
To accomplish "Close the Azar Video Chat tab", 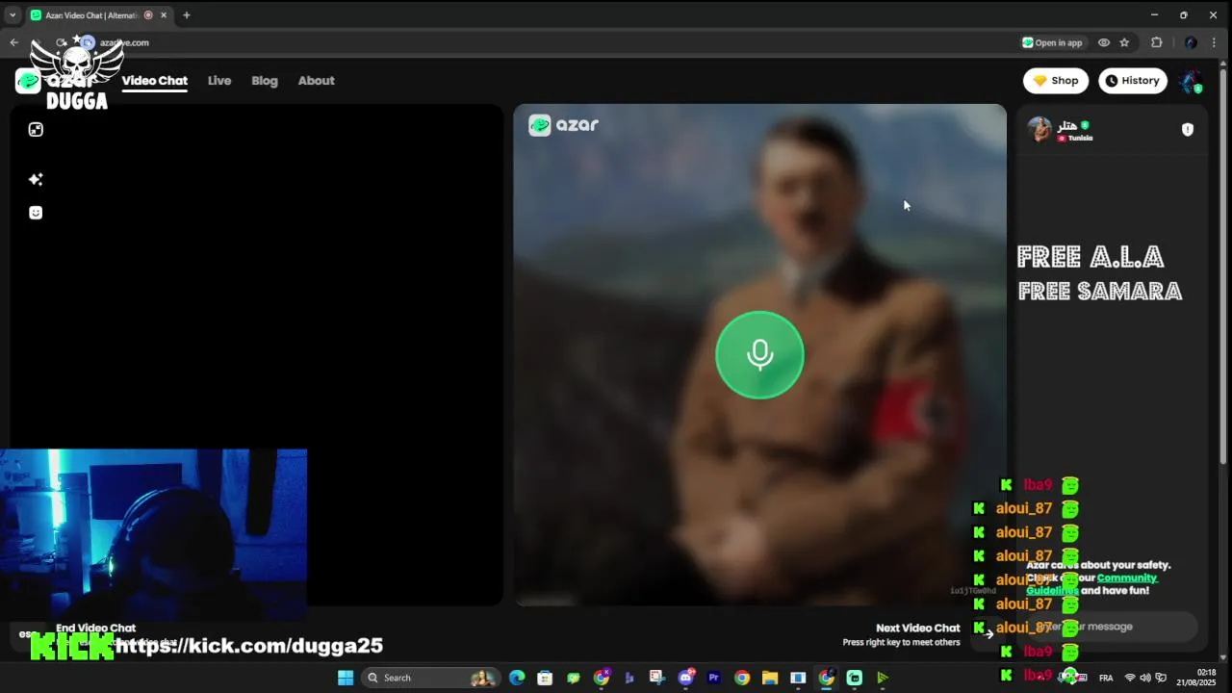I will click(164, 15).
